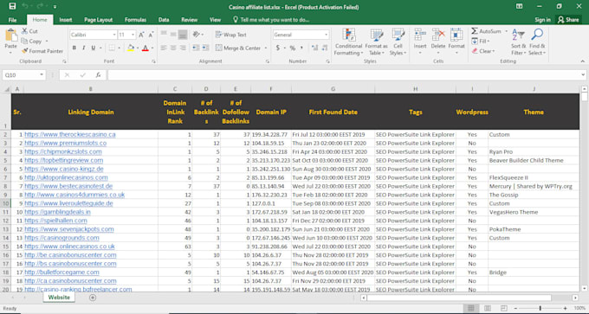Viewport: 589px width, 314px height.
Task: Adjust the zoom slider handle
Action: (540, 308)
